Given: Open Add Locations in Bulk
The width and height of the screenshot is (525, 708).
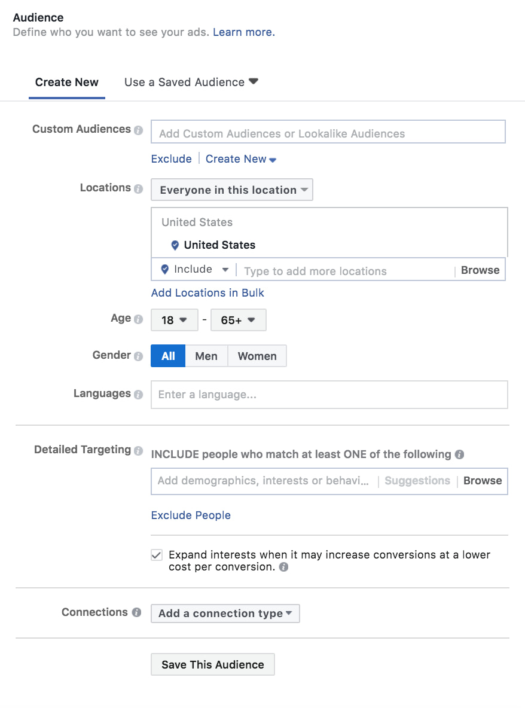Looking at the screenshot, I should coord(207,292).
